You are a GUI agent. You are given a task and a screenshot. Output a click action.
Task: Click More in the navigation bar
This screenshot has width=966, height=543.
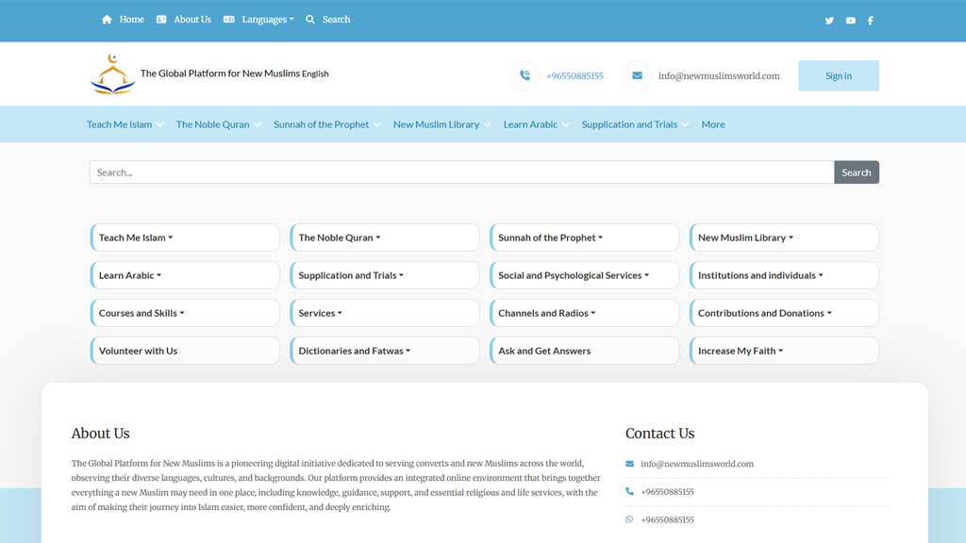[x=713, y=124]
